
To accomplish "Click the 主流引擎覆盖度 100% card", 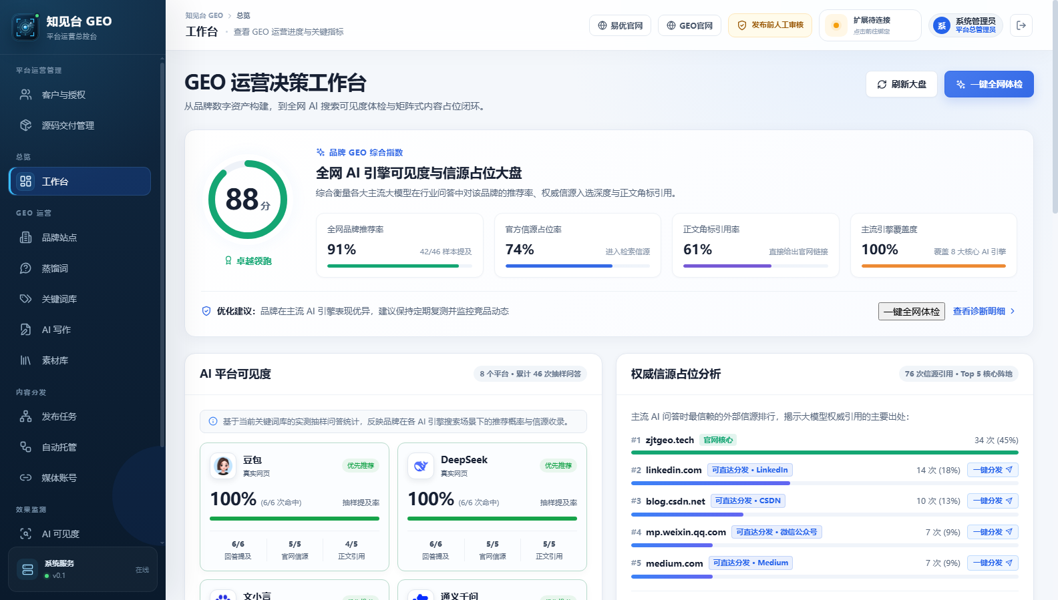I will tap(933, 245).
